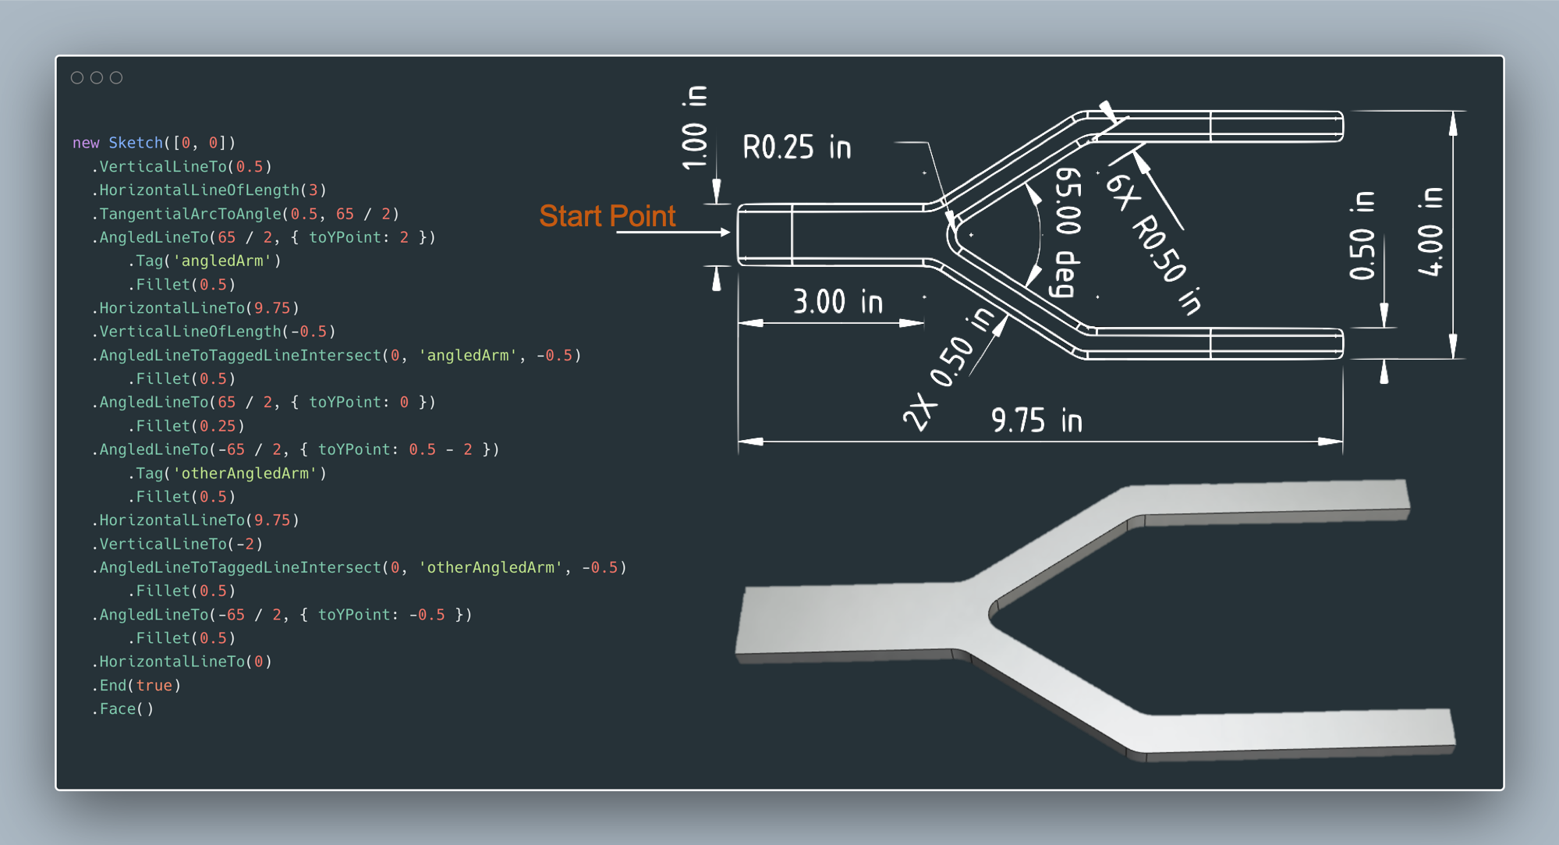
Task: Click the 9.75 in overall length dimension
Action: [1036, 421]
